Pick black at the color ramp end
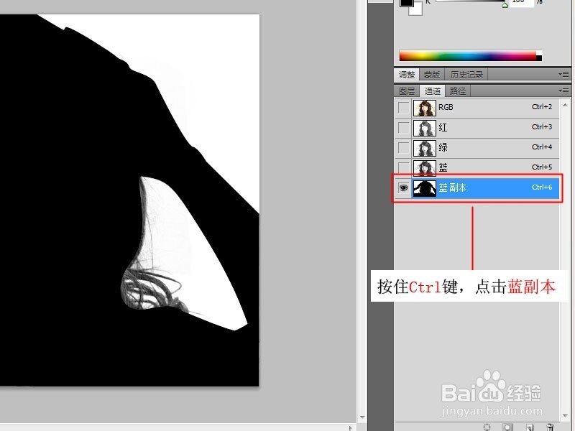 539,58
